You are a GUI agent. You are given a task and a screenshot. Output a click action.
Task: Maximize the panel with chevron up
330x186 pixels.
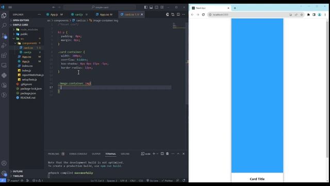click(x=178, y=154)
